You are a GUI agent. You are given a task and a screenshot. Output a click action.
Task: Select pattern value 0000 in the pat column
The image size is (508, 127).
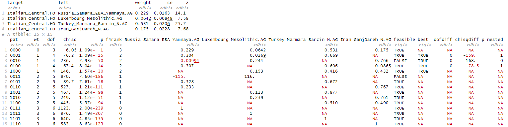click(15, 50)
